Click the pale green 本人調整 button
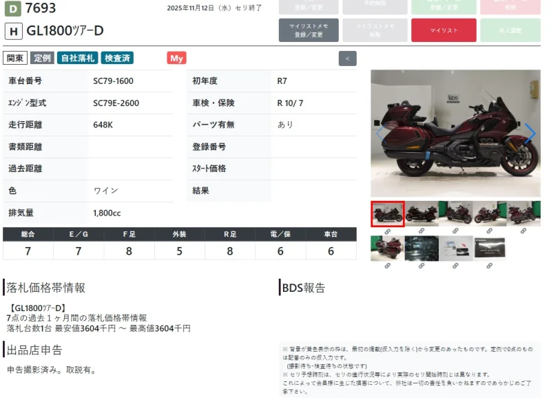 (510, 30)
